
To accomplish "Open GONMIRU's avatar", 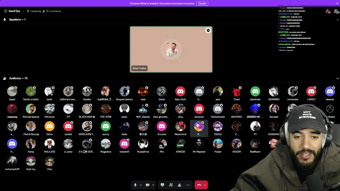I will pyautogui.click(x=274, y=91).
